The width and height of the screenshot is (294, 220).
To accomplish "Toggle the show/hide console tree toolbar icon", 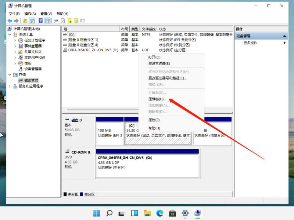I will pyautogui.click(x=32, y=20).
